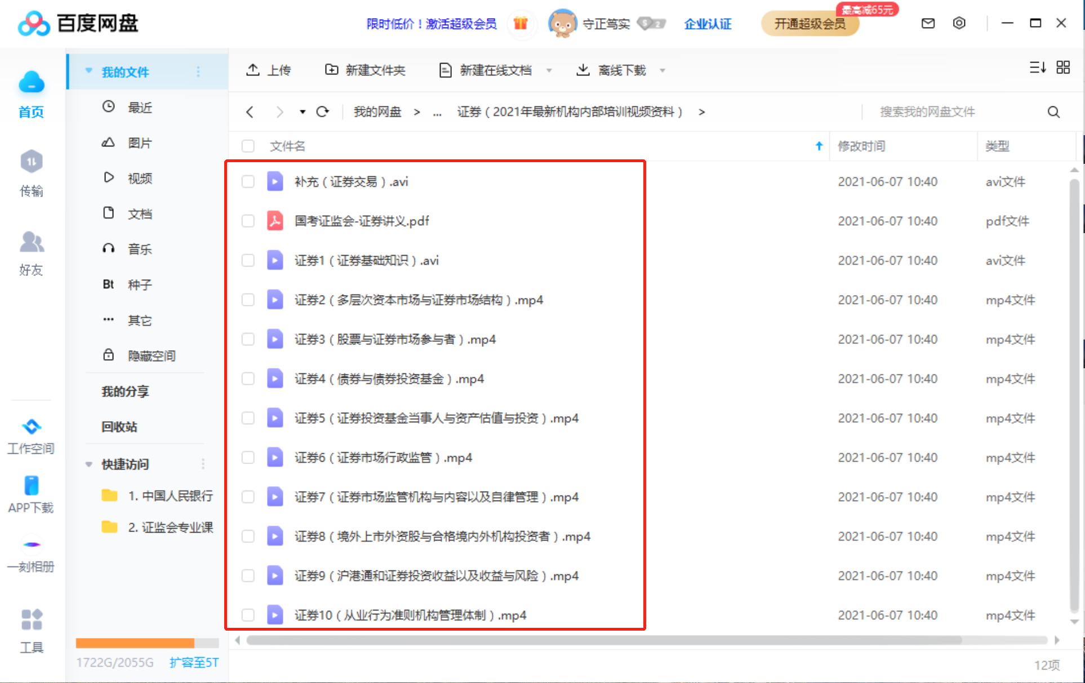Switch to grid view icon
Image resolution: width=1085 pixels, height=683 pixels.
(x=1063, y=68)
